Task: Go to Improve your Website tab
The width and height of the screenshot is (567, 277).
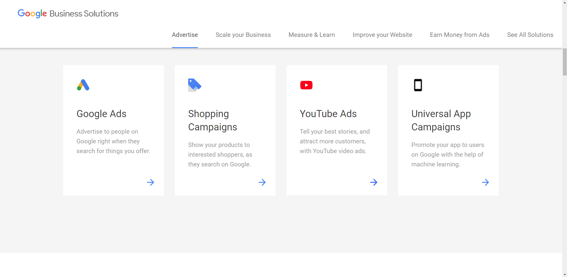Action: (382, 35)
